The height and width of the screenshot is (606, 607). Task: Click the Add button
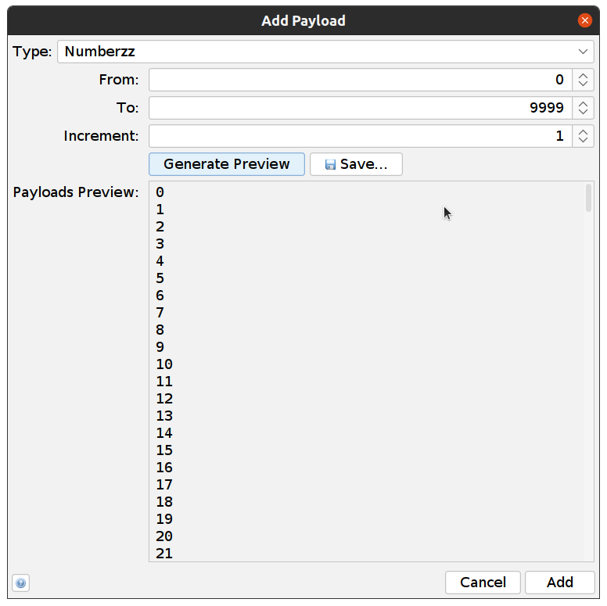pos(559,582)
